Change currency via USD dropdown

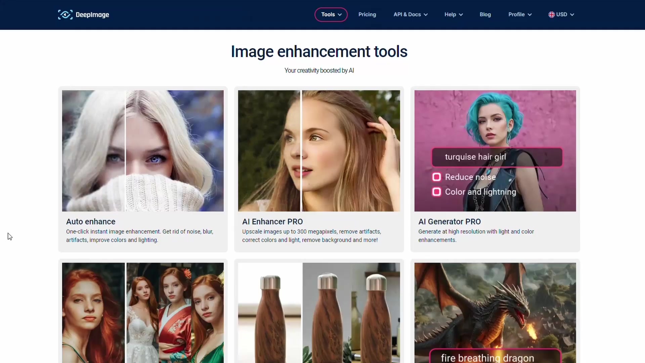tap(561, 14)
